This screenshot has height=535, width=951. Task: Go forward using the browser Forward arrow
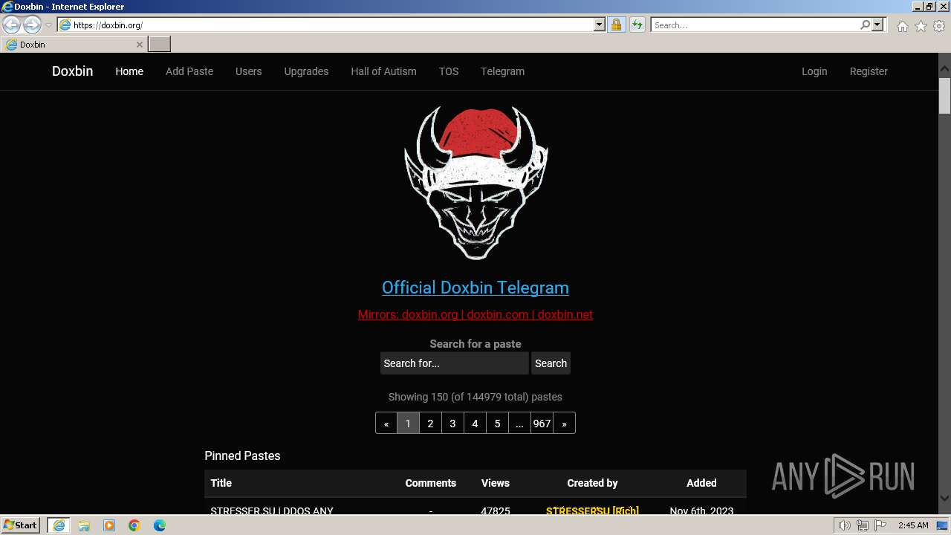pyautogui.click(x=32, y=25)
